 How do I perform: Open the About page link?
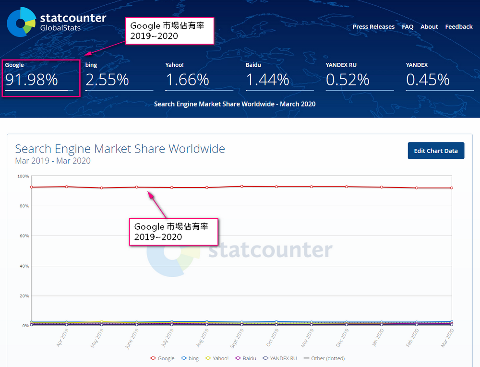point(429,26)
